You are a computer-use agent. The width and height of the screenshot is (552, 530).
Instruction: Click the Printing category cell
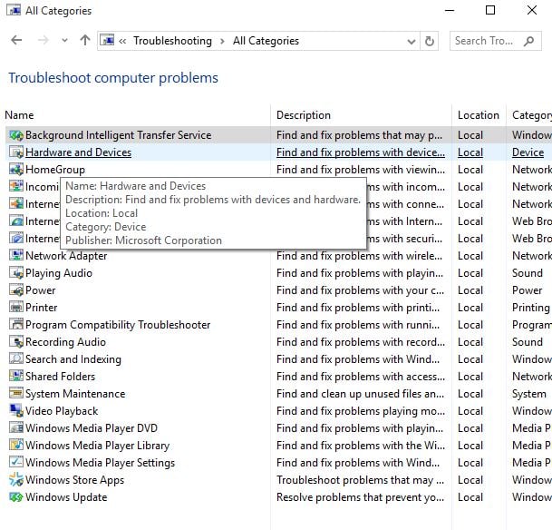coord(531,308)
